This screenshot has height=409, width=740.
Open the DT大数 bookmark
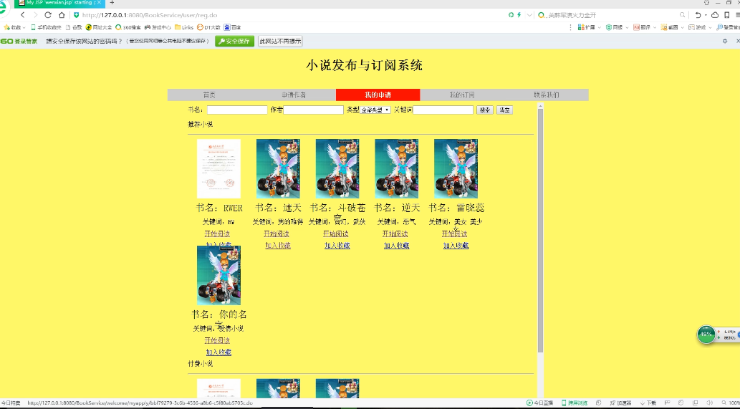point(208,27)
